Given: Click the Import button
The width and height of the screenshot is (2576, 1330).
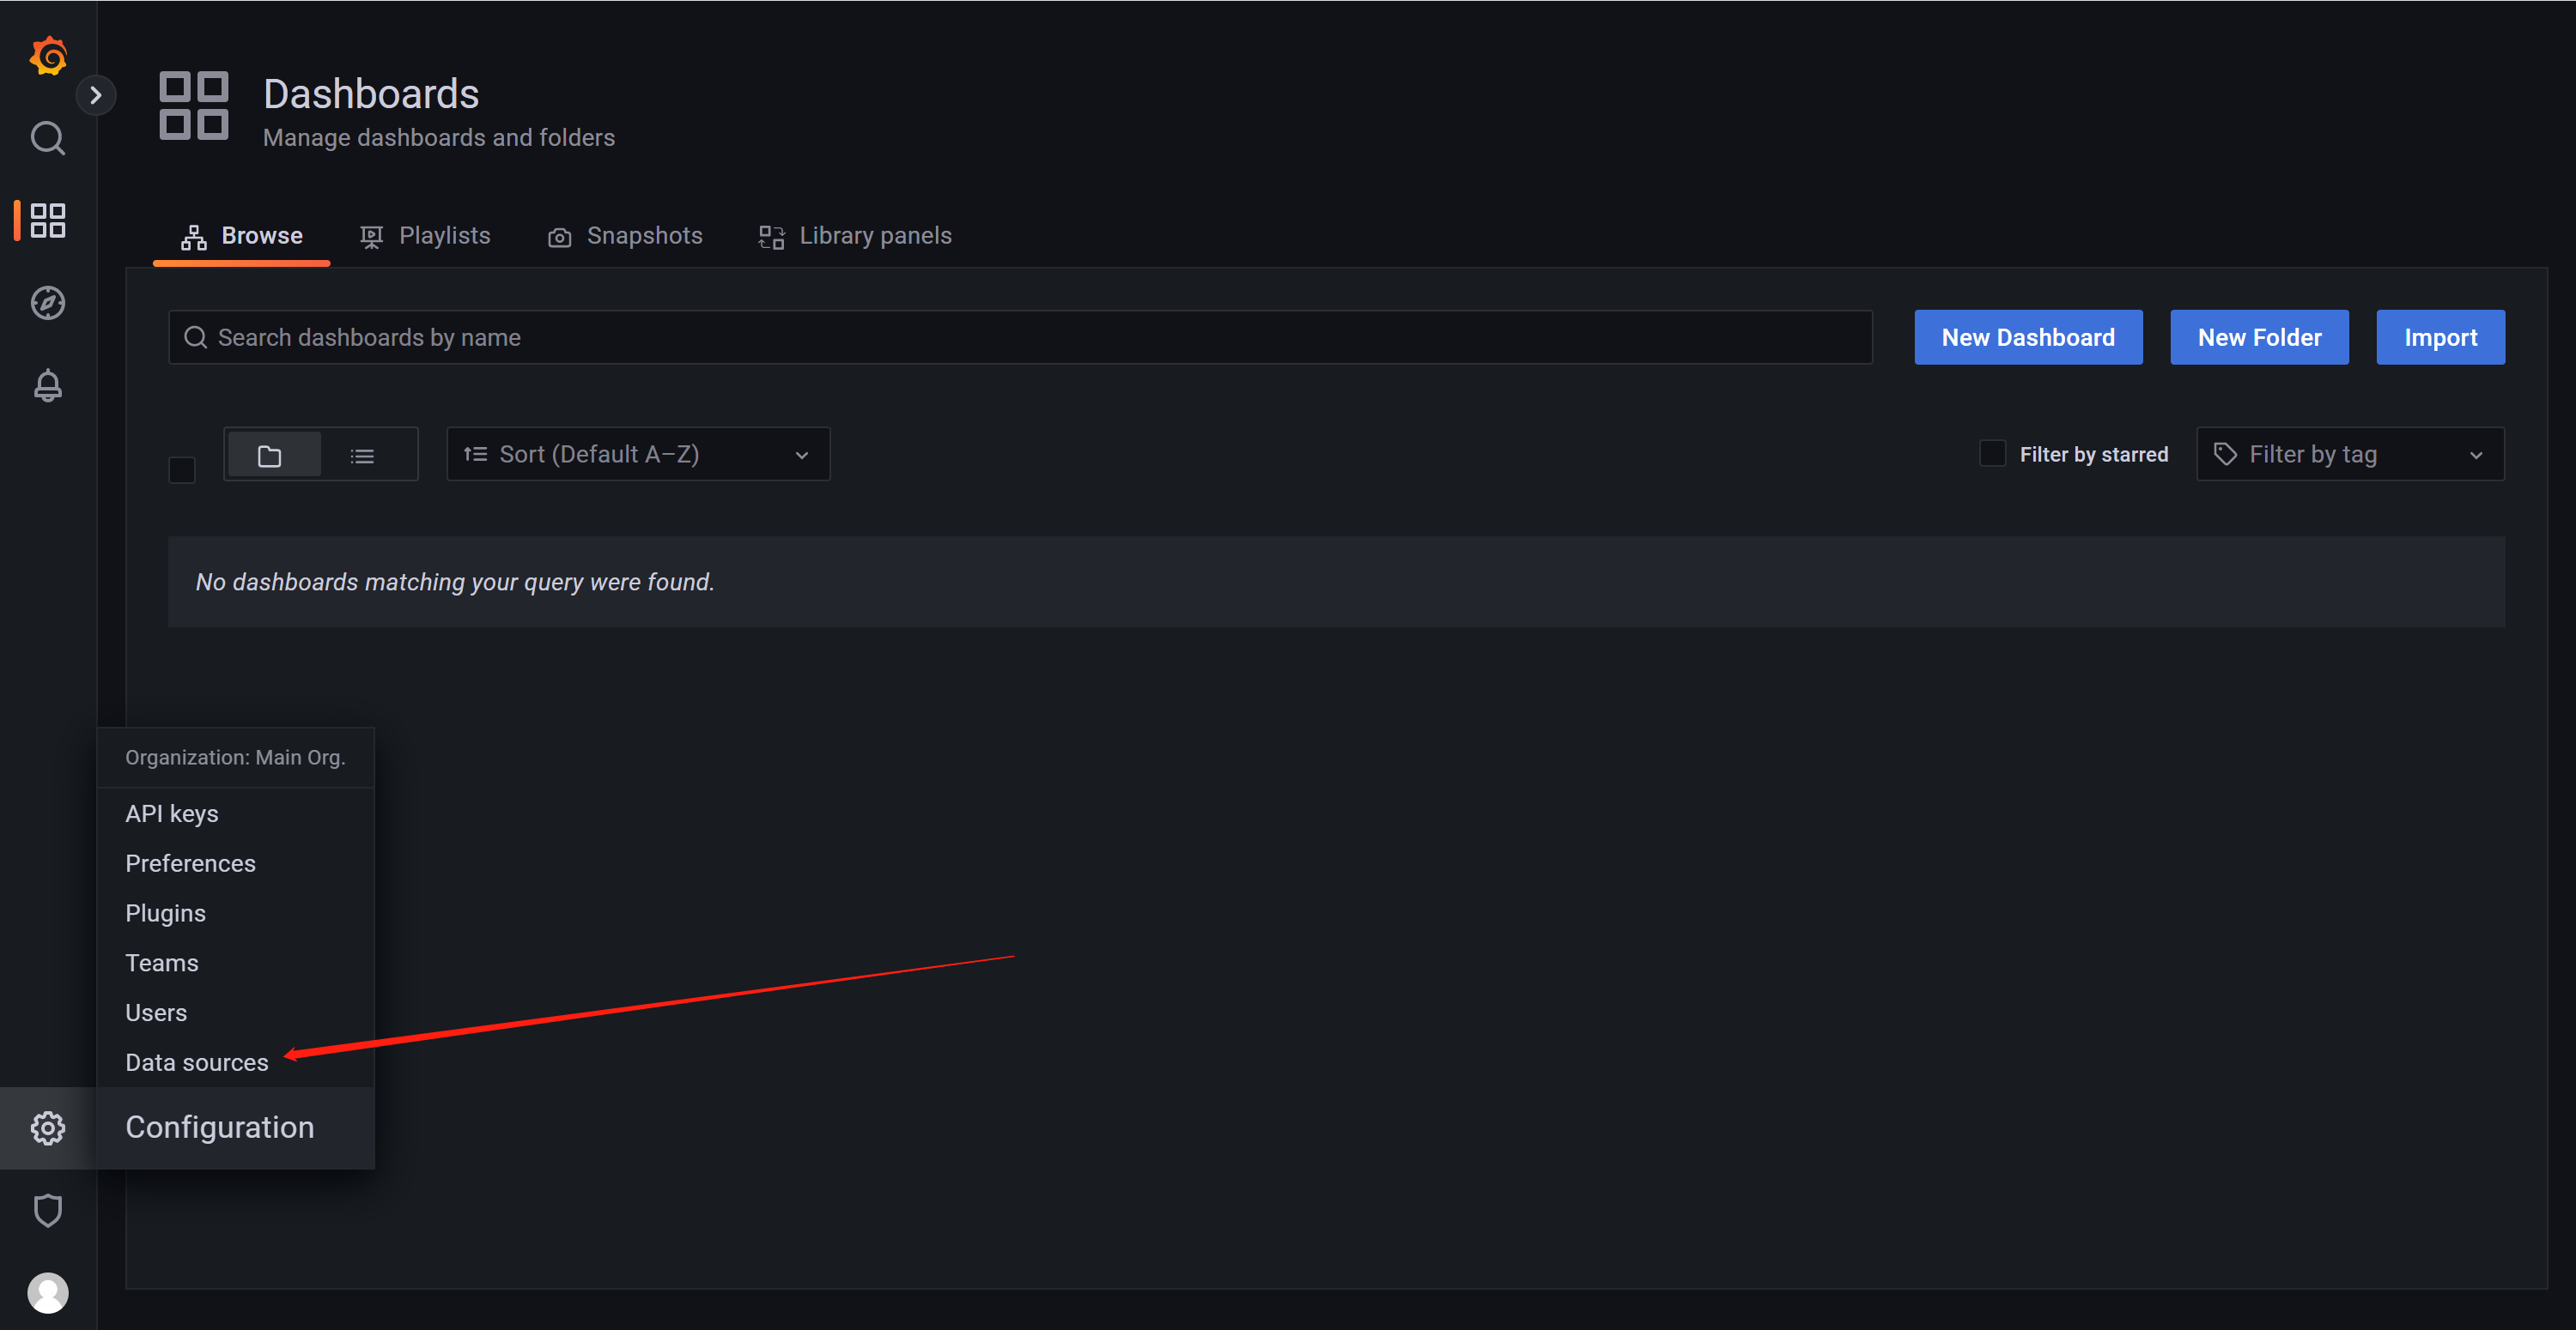Looking at the screenshot, I should pyautogui.click(x=2440, y=338).
